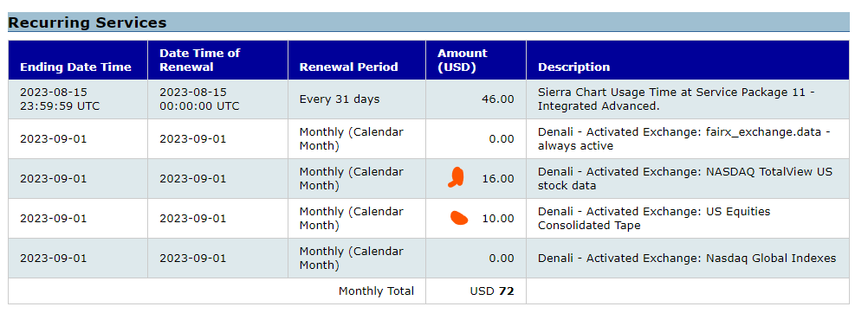The image size is (855, 313).
Task: Select the USD 72 total value
Action: pos(492,291)
